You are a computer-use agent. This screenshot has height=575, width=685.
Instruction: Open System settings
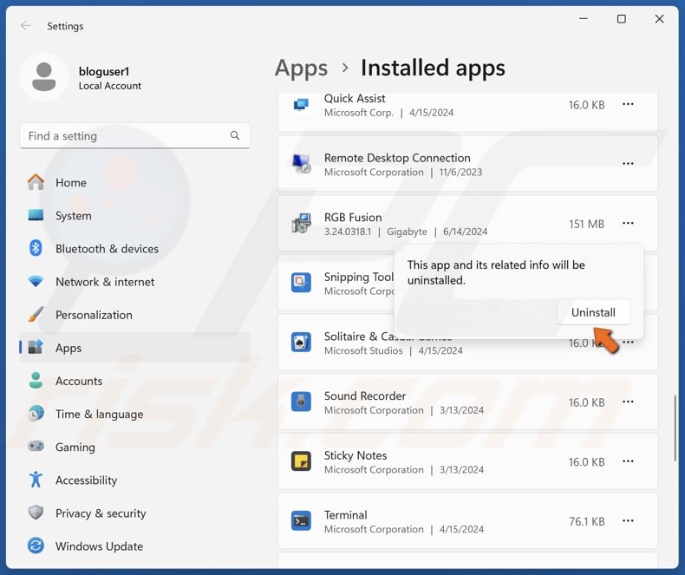pyautogui.click(x=135, y=216)
